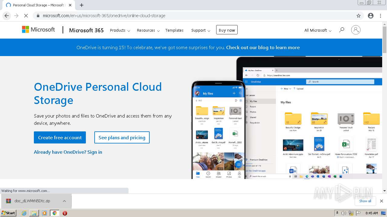Expand the Products menu
This screenshot has height=217, width=387.
[120, 30]
